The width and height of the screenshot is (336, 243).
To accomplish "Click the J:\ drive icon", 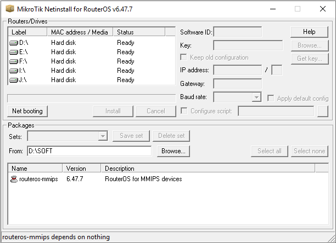I will (14, 80).
